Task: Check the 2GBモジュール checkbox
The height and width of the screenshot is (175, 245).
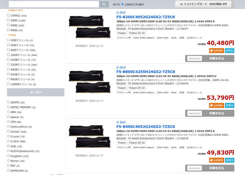Action: pos(8,40)
